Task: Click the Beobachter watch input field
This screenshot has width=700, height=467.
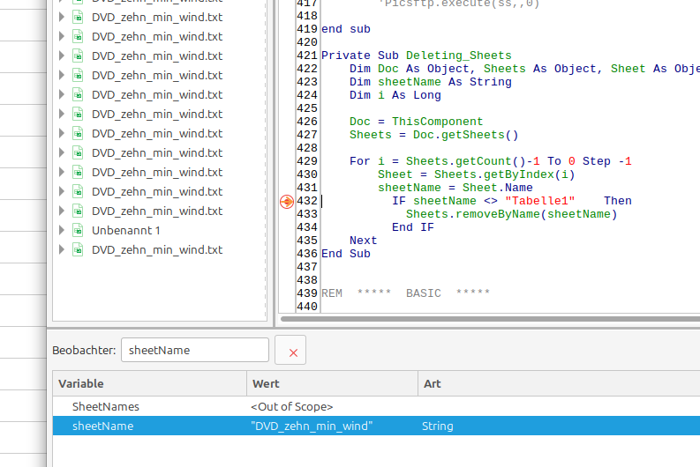Action: 195,351
